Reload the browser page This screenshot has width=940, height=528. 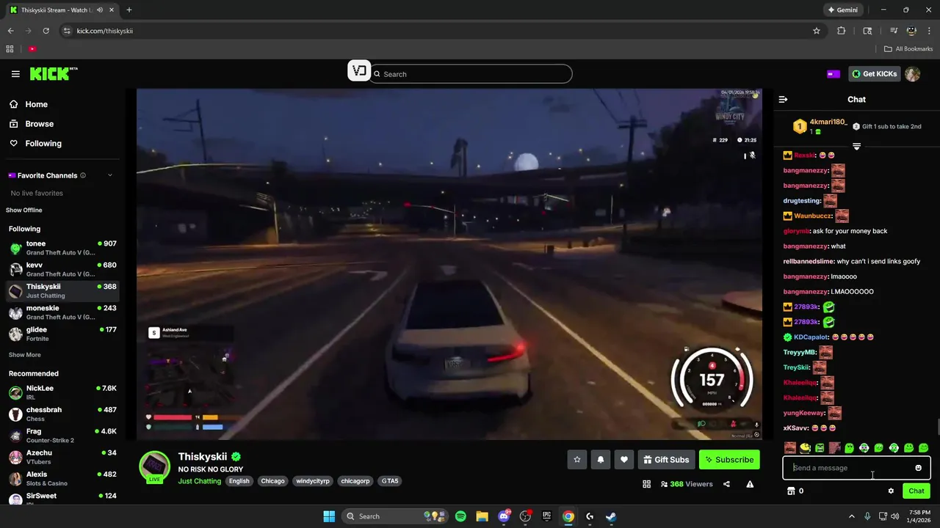coord(46,31)
